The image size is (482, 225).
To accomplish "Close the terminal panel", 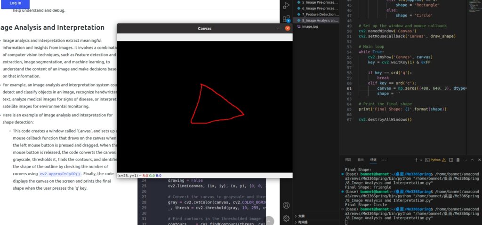I will click(479, 160).
